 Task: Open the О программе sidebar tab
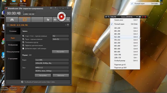13,59
